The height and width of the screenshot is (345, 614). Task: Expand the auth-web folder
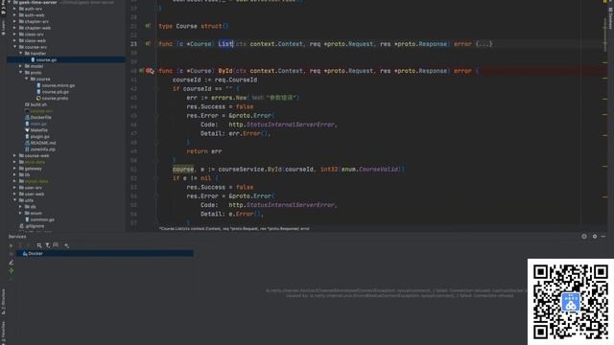[14, 15]
